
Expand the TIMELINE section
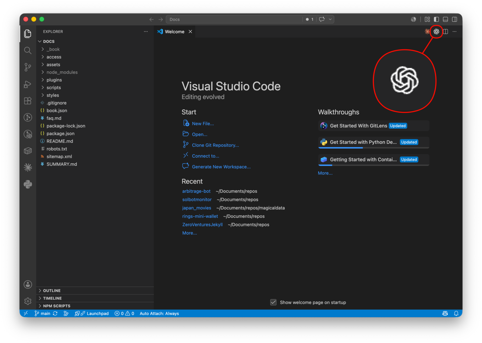pyautogui.click(x=95, y=298)
